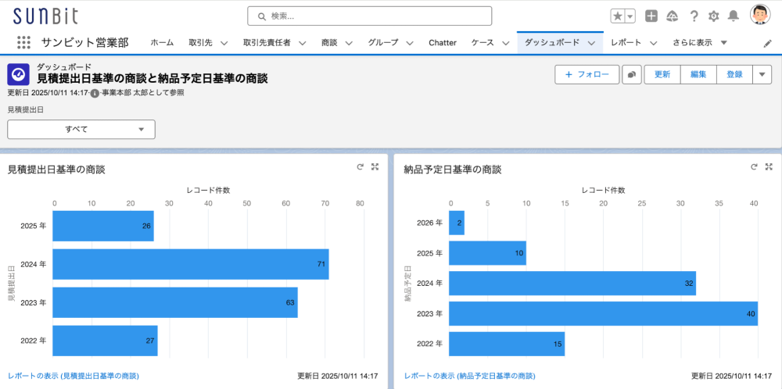This screenshot has height=389, width=782.
Task: Open the レポートの表示 (見積提出日基準の商談) link
Action: (74, 376)
